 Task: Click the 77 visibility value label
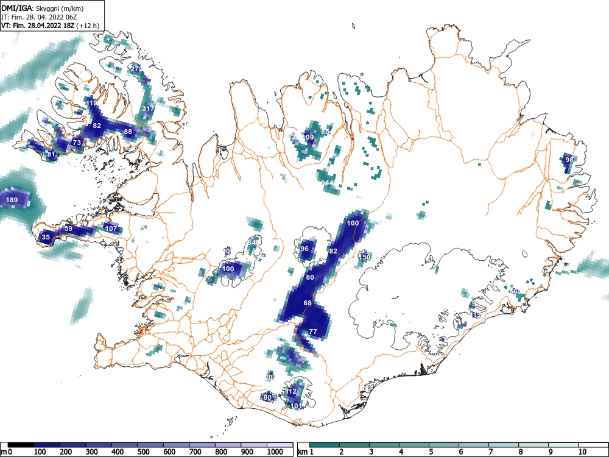[313, 331]
